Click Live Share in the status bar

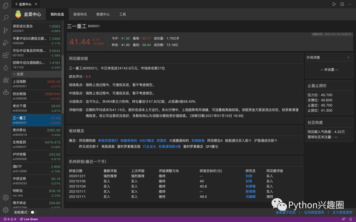[29, 219]
